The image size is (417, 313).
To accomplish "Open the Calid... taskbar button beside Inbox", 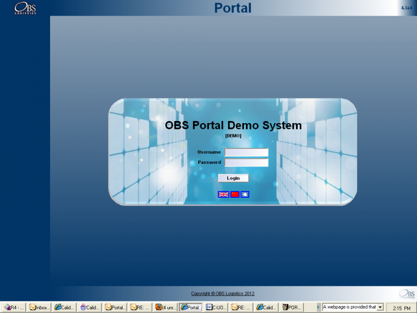I will click(65, 307).
